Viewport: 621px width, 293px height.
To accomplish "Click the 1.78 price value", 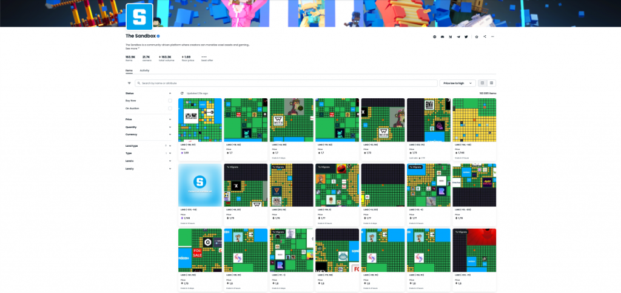I will [460, 218].
